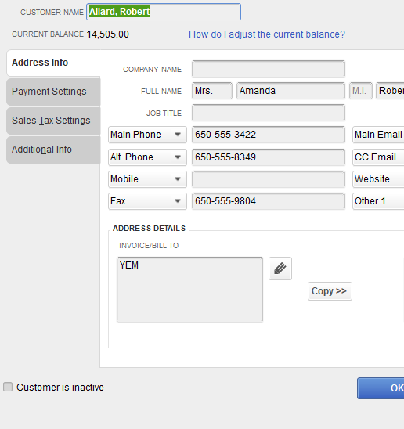The image size is (404, 429).
Task: Expand the Mobile field type dropdown
Action: click(147, 179)
